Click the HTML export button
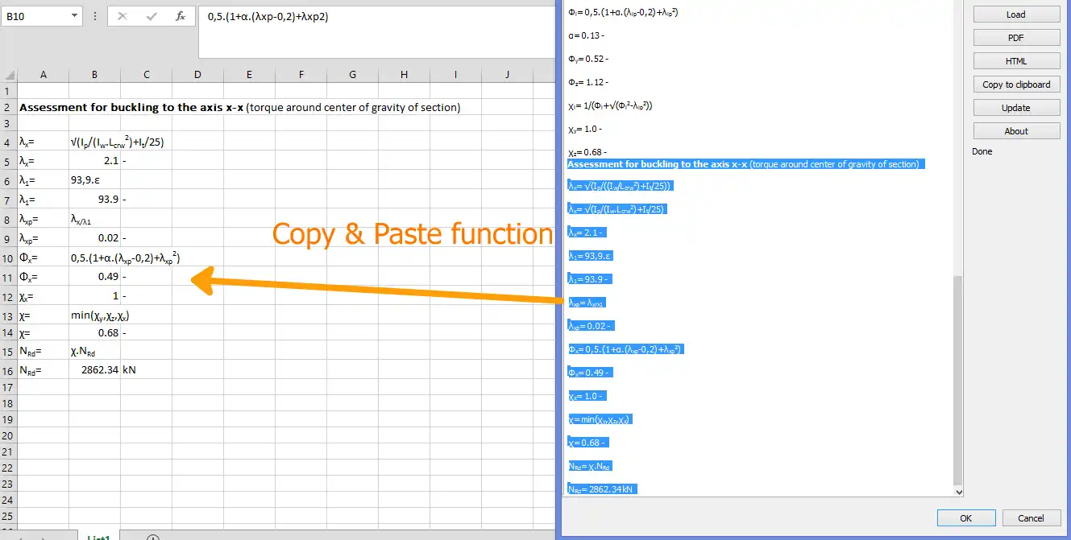The width and height of the screenshot is (1071, 540). 1015,61
